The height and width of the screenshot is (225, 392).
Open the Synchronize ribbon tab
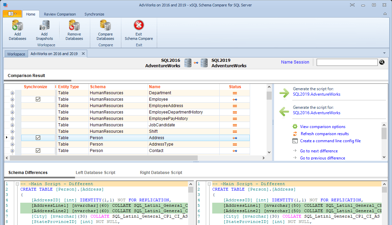[94, 14]
